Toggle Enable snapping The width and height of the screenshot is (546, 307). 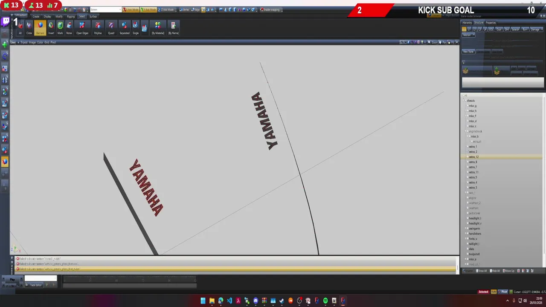(271, 9)
